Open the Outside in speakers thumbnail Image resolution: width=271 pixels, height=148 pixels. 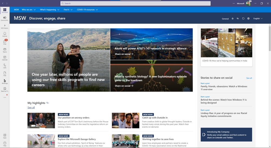(x=126, y=120)
